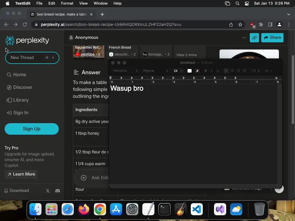Open a new Chrome tab

coord(102,14)
